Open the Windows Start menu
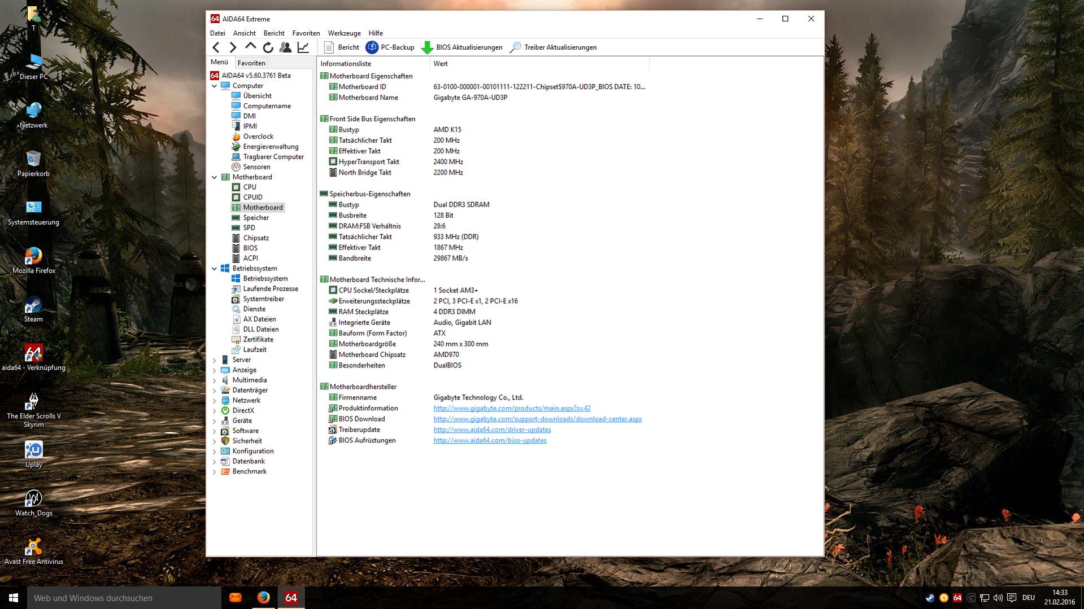1084x609 pixels. 14,598
